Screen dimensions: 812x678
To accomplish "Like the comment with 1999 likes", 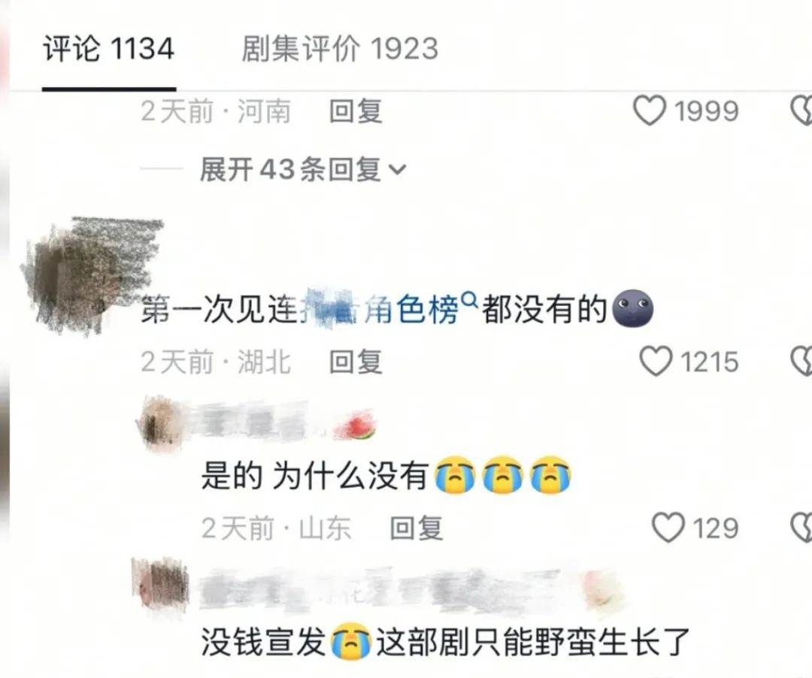I will [x=650, y=110].
